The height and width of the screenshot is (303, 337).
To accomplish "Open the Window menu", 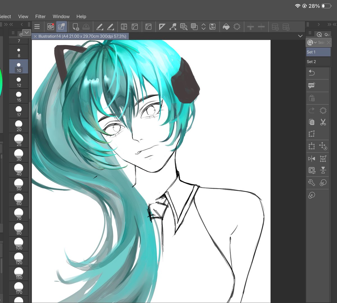I will click(61, 17).
